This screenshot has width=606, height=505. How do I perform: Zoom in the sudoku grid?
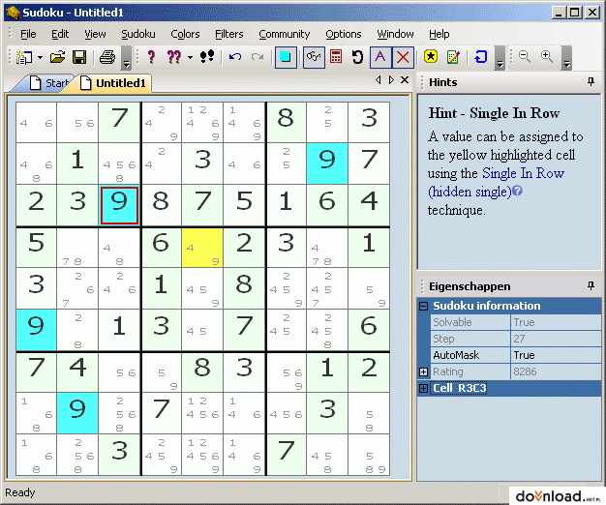click(547, 57)
